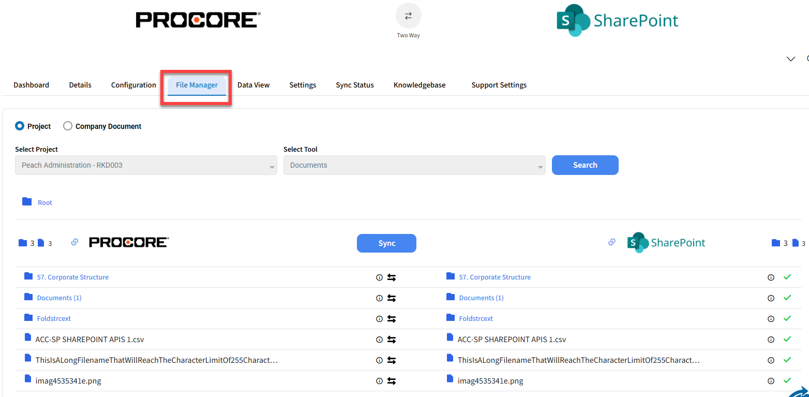
Task: Click green checkmark for ACC-SP SHAREPOINT APIS 1.csv
Action: 787,339
